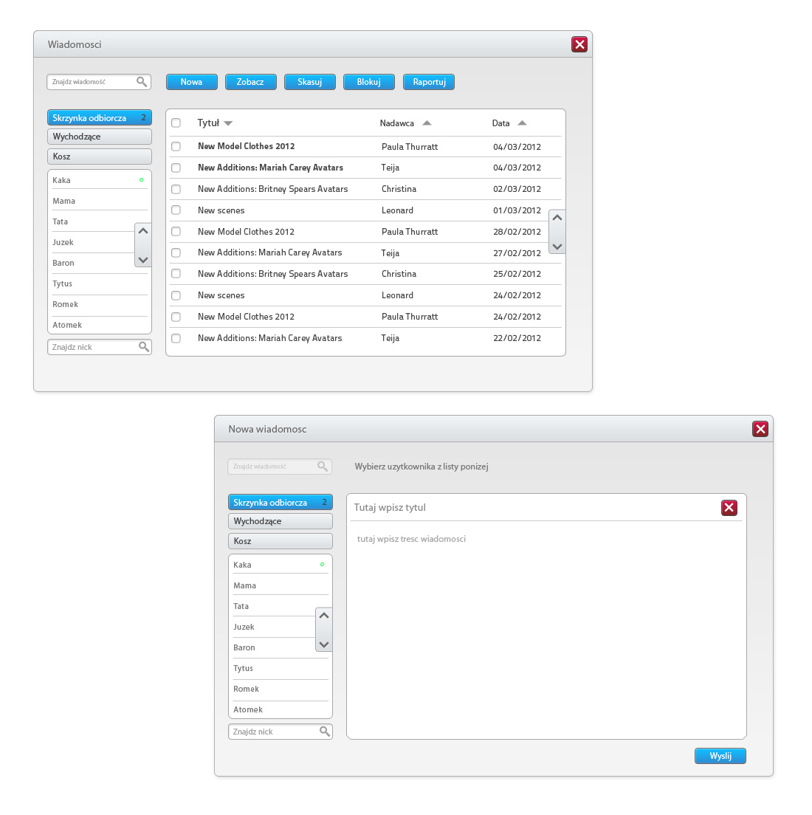Click the magnifier in Wiadomosci message search
Screen dimensions: 812x815
142,82
